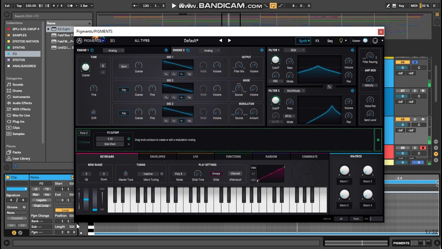Image resolution: width=442 pixels, height=249 pixels.
Task: Click the Side Chain button
Action: tap(110, 144)
